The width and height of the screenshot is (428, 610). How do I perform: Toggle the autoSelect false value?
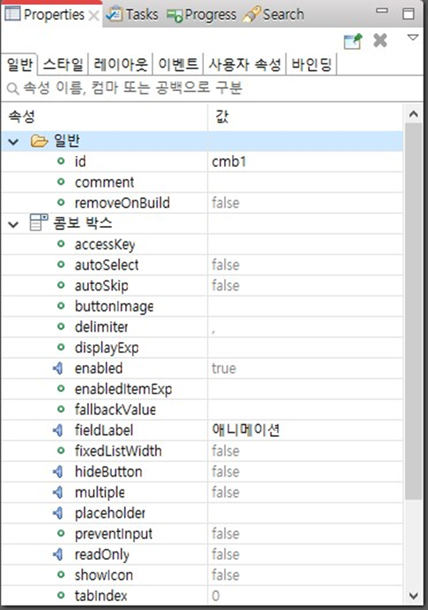click(x=305, y=265)
